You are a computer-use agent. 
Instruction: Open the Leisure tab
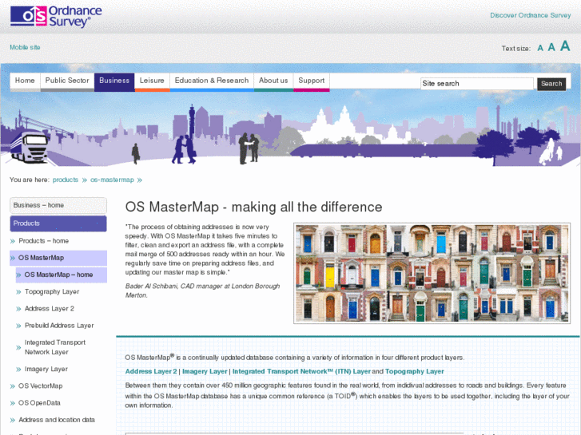pyautogui.click(x=152, y=81)
